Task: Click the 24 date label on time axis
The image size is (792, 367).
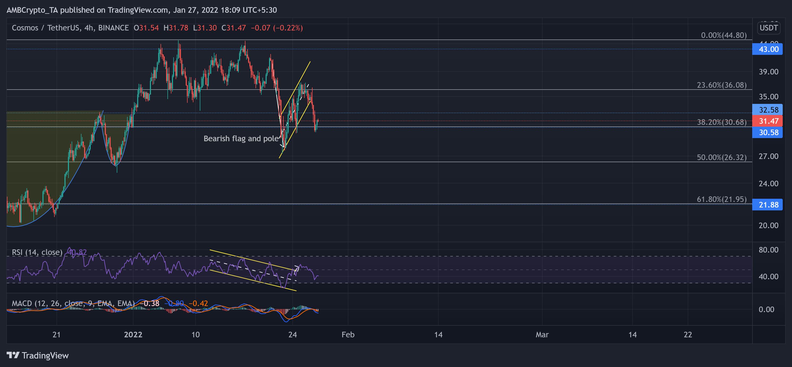Action: coord(293,334)
